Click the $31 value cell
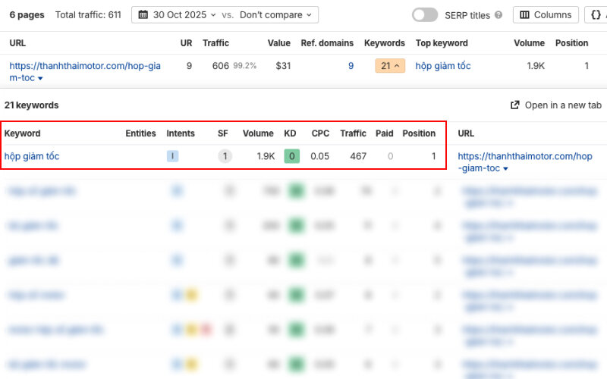Viewport: 607px width, 379px height. [x=283, y=66]
